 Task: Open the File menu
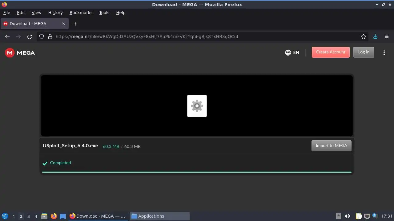[6, 13]
